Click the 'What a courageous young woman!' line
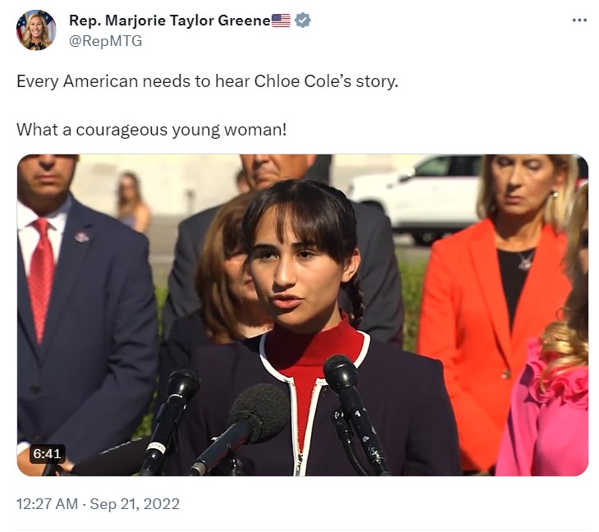This screenshot has height=532, width=599. click(x=151, y=130)
